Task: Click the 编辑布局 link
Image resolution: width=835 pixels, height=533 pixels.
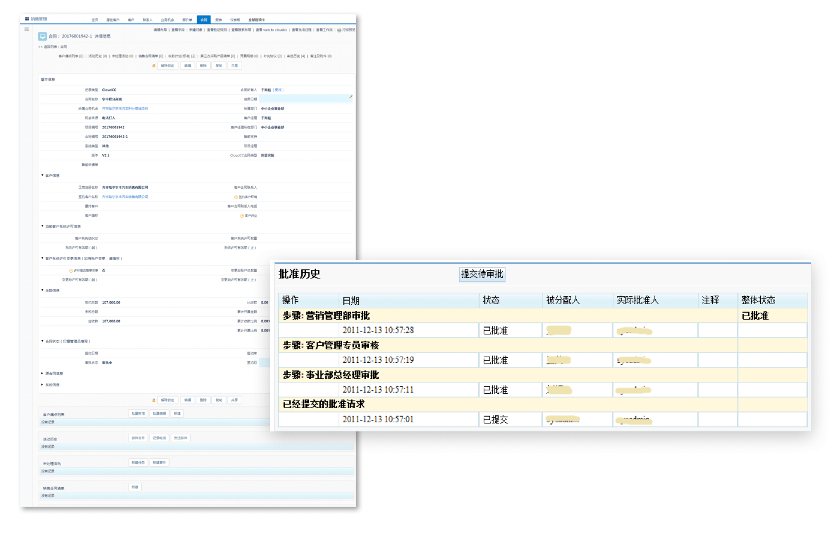Action: [x=160, y=30]
